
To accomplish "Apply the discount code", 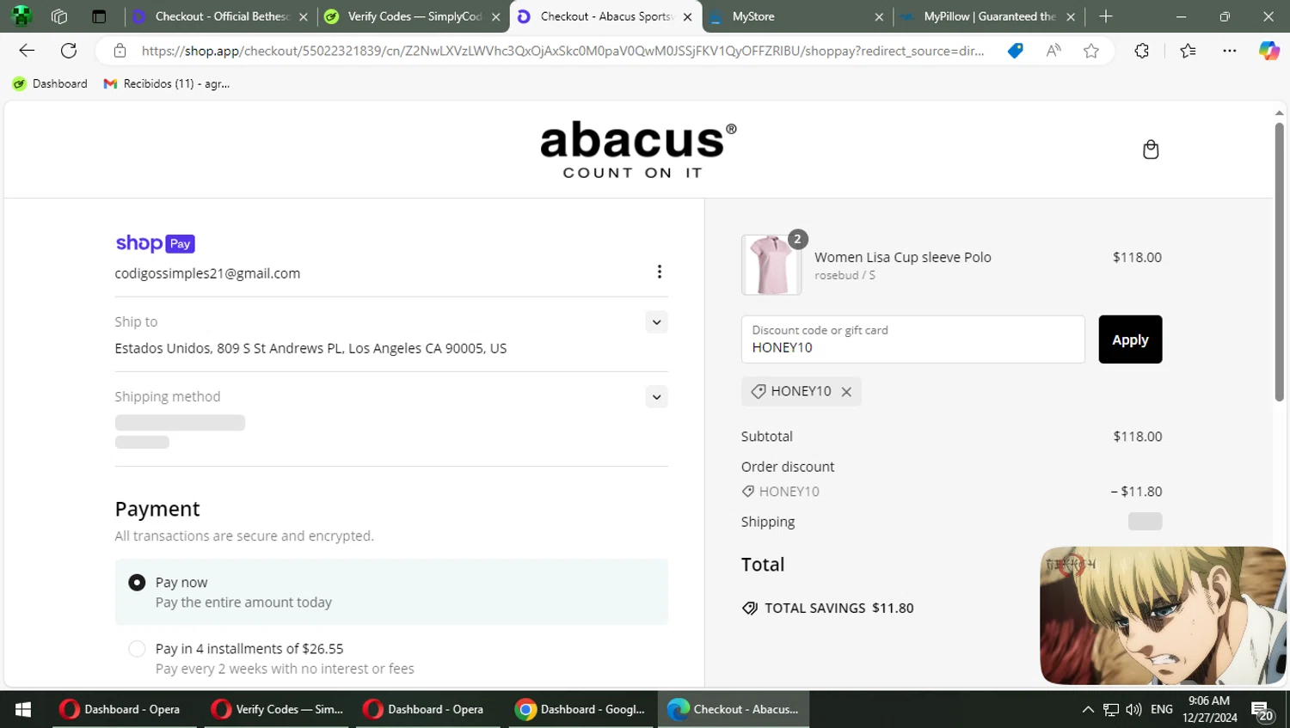I will click(x=1130, y=340).
